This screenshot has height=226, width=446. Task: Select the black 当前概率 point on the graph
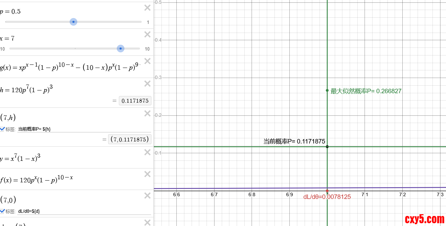click(x=327, y=147)
